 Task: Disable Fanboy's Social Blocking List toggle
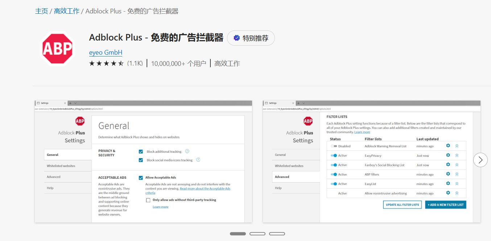(x=334, y=165)
